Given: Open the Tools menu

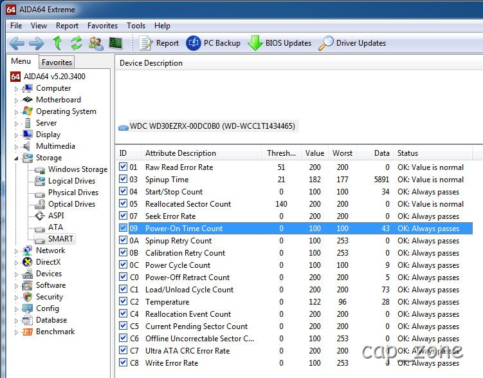Looking at the screenshot, I should (136, 26).
